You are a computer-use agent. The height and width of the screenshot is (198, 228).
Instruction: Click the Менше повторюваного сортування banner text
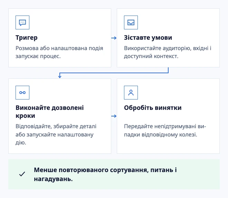pos(105,174)
